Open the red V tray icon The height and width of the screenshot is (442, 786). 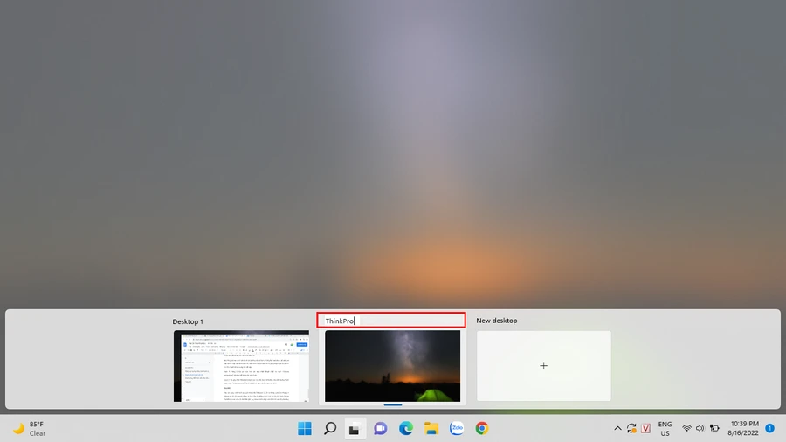[645, 429]
